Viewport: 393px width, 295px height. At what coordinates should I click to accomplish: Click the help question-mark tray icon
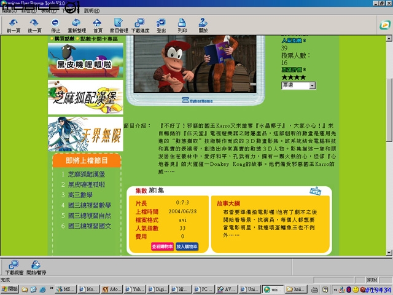pyautogui.click(x=325, y=289)
